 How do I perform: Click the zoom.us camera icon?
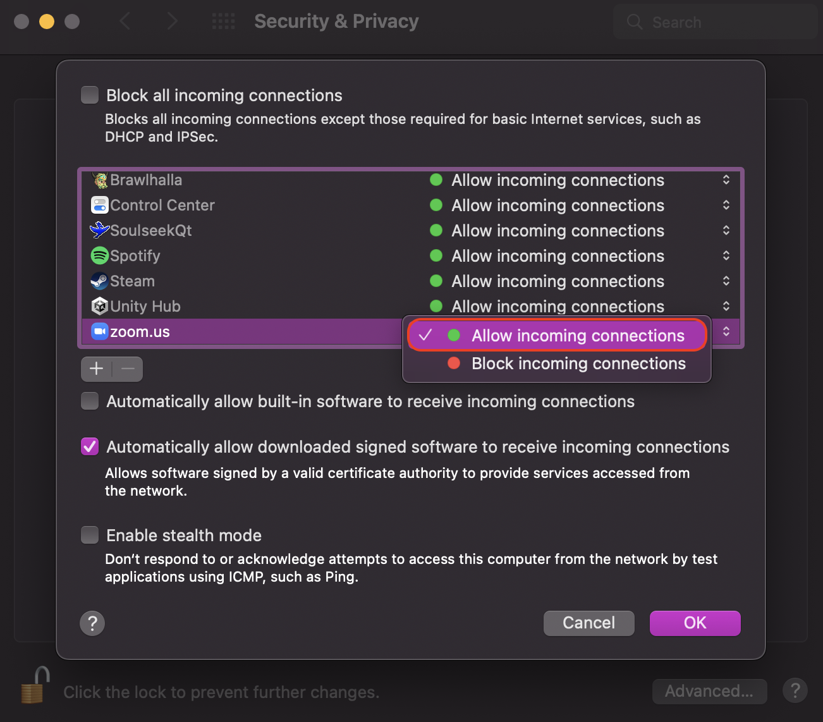coord(100,332)
